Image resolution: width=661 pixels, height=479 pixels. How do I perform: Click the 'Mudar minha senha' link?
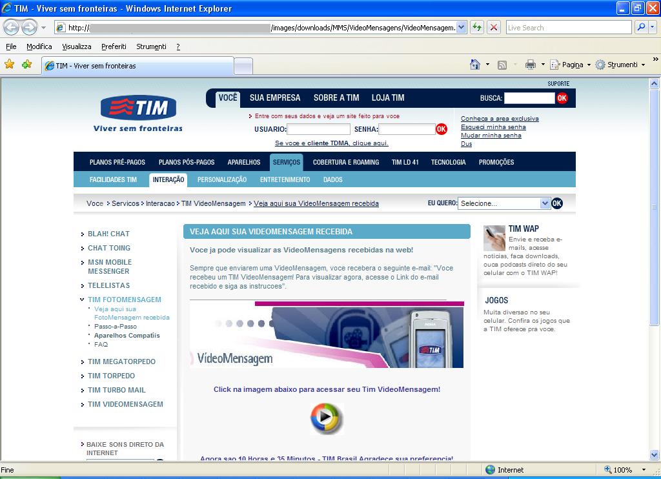click(491, 136)
